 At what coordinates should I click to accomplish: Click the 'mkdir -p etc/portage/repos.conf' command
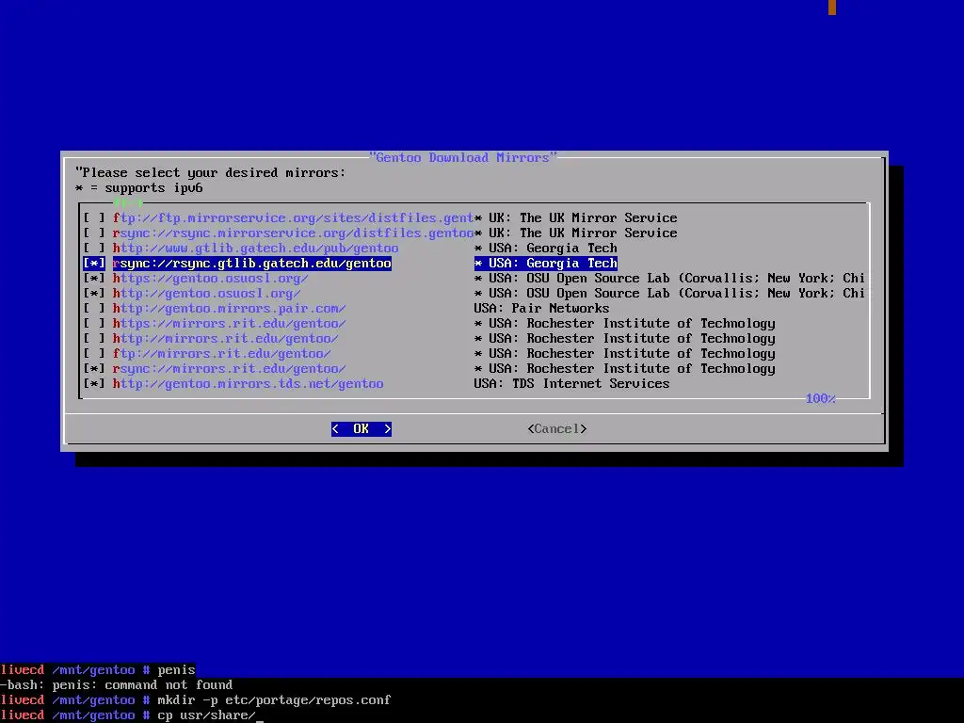[x=274, y=699]
